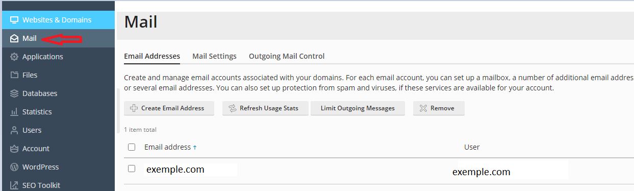Select the Email Addresses tab
The width and height of the screenshot is (634, 191).
point(152,56)
